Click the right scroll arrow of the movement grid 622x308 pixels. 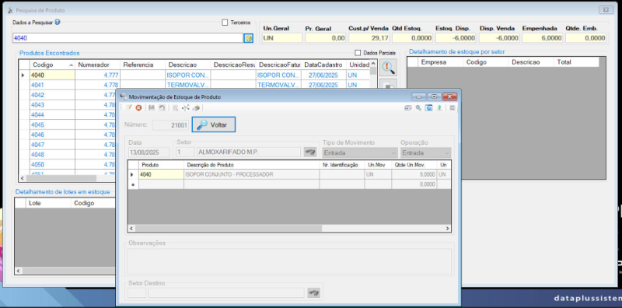[447, 229]
